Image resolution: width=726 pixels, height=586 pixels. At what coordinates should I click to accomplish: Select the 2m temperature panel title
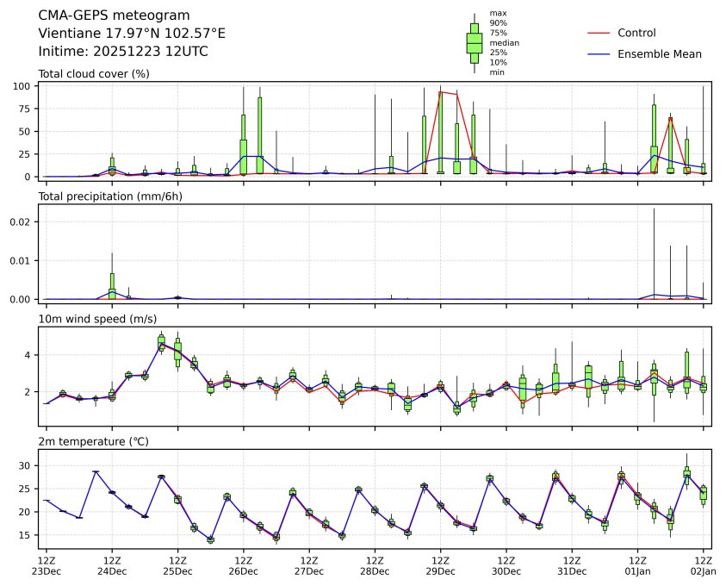pyautogui.click(x=93, y=442)
